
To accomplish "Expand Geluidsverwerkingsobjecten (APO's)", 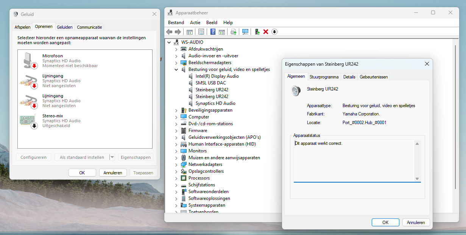I will click(176, 137).
